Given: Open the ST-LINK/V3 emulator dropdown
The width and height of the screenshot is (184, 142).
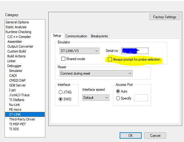Looking at the screenshot, I should 79,51.
